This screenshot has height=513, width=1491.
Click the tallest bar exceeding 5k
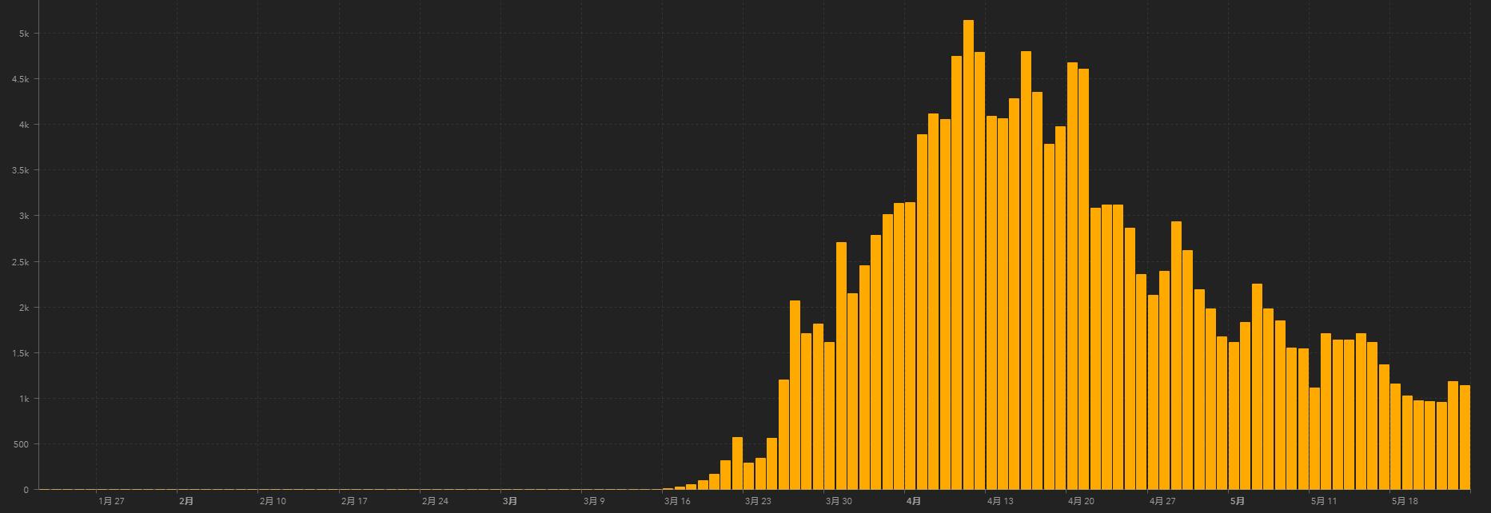click(968, 255)
